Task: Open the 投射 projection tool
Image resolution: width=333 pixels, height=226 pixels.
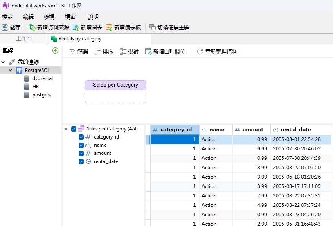Action: click(x=129, y=51)
